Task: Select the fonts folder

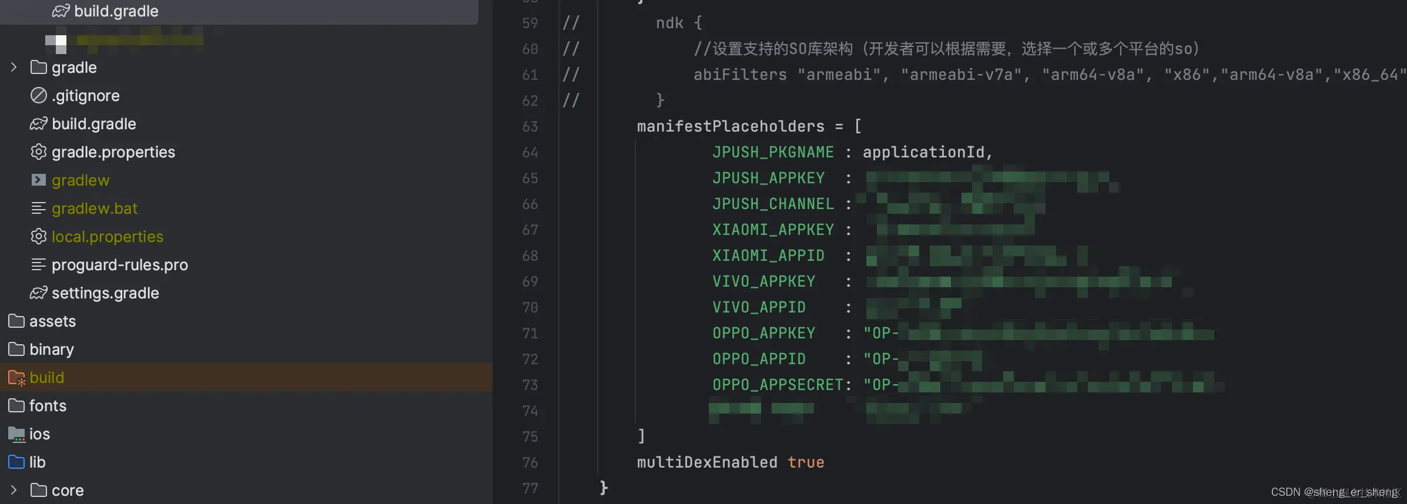Action: point(48,406)
